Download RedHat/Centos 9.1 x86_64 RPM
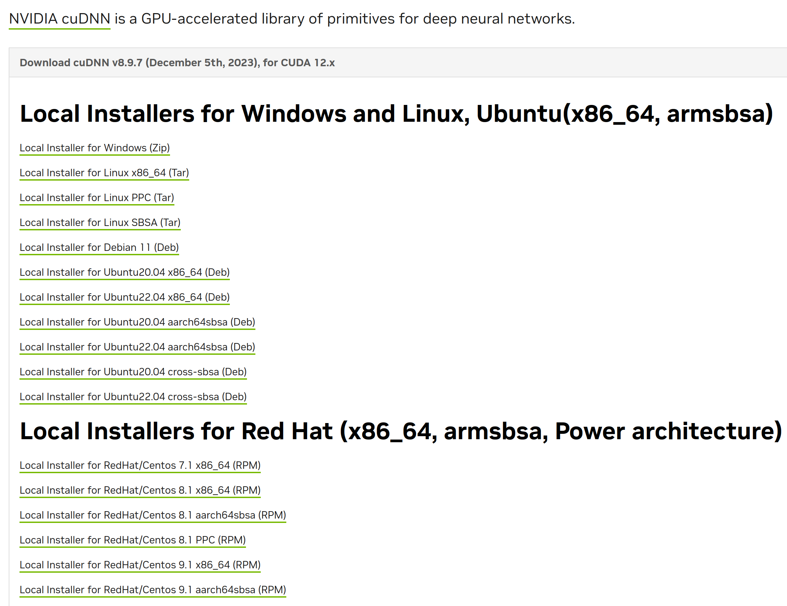This screenshot has height=606, width=787. pos(140,565)
